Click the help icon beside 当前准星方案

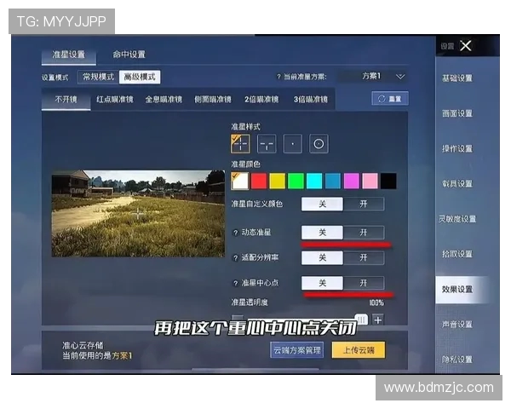tap(278, 77)
